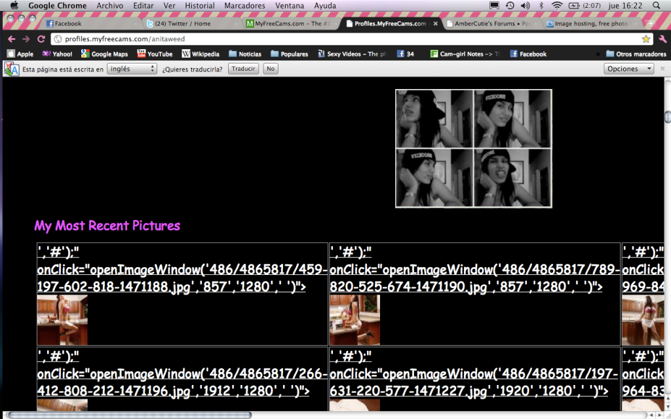Open the Chrome wrench settings menu
This screenshot has height=419, width=671.
662,39
